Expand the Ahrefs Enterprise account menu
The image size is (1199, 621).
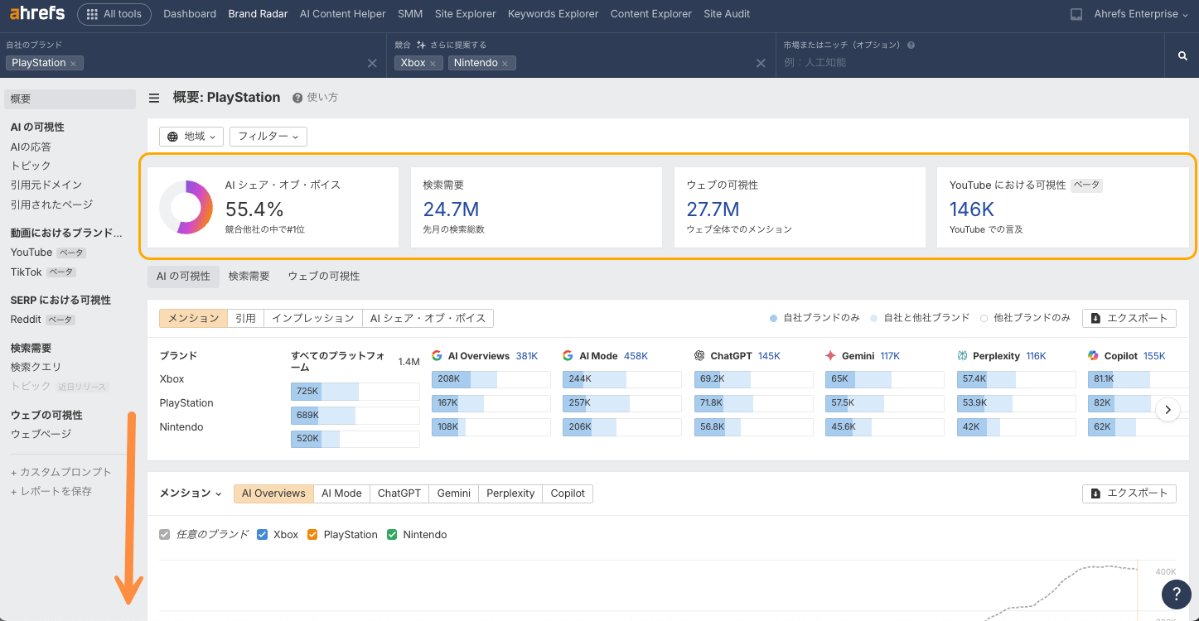click(x=1140, y=14)
